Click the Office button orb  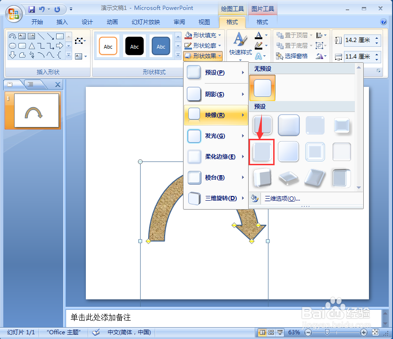14,14
